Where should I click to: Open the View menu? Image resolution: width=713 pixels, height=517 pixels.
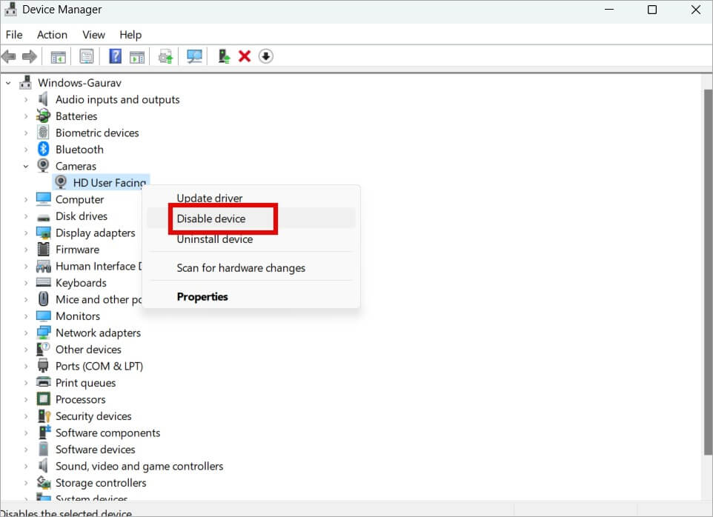(x=93, y=35)
